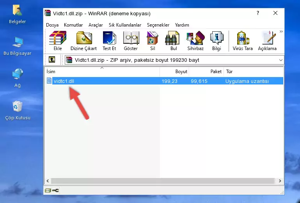The height and width of the screenshot is (203, 300).
Task: Select the vidtc1.dll file row
Action: pos(165,81)
